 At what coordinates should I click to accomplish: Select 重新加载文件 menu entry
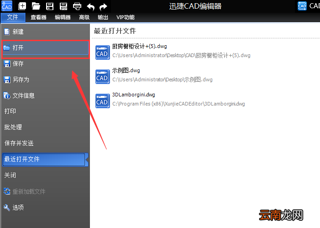coord(45,191)
